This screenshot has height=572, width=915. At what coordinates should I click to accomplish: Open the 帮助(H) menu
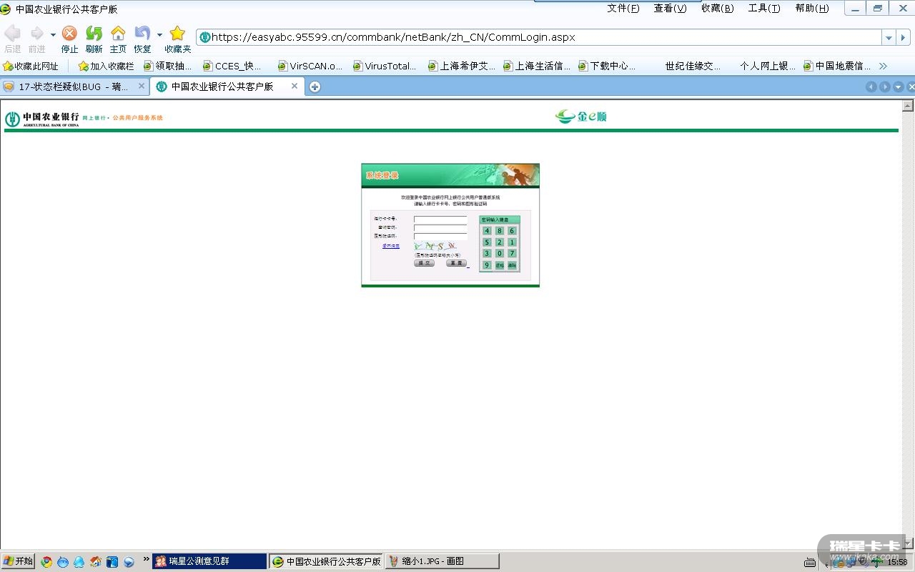tap(812, 8)
